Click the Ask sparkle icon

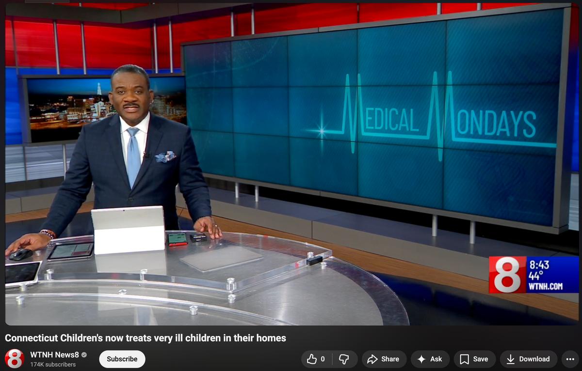point(420,359)
